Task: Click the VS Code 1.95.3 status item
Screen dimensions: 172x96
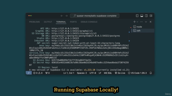Action: click(137, 73)
